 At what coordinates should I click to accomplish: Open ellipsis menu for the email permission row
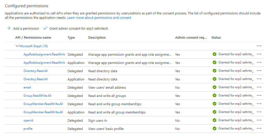click(x=259, y=87)
